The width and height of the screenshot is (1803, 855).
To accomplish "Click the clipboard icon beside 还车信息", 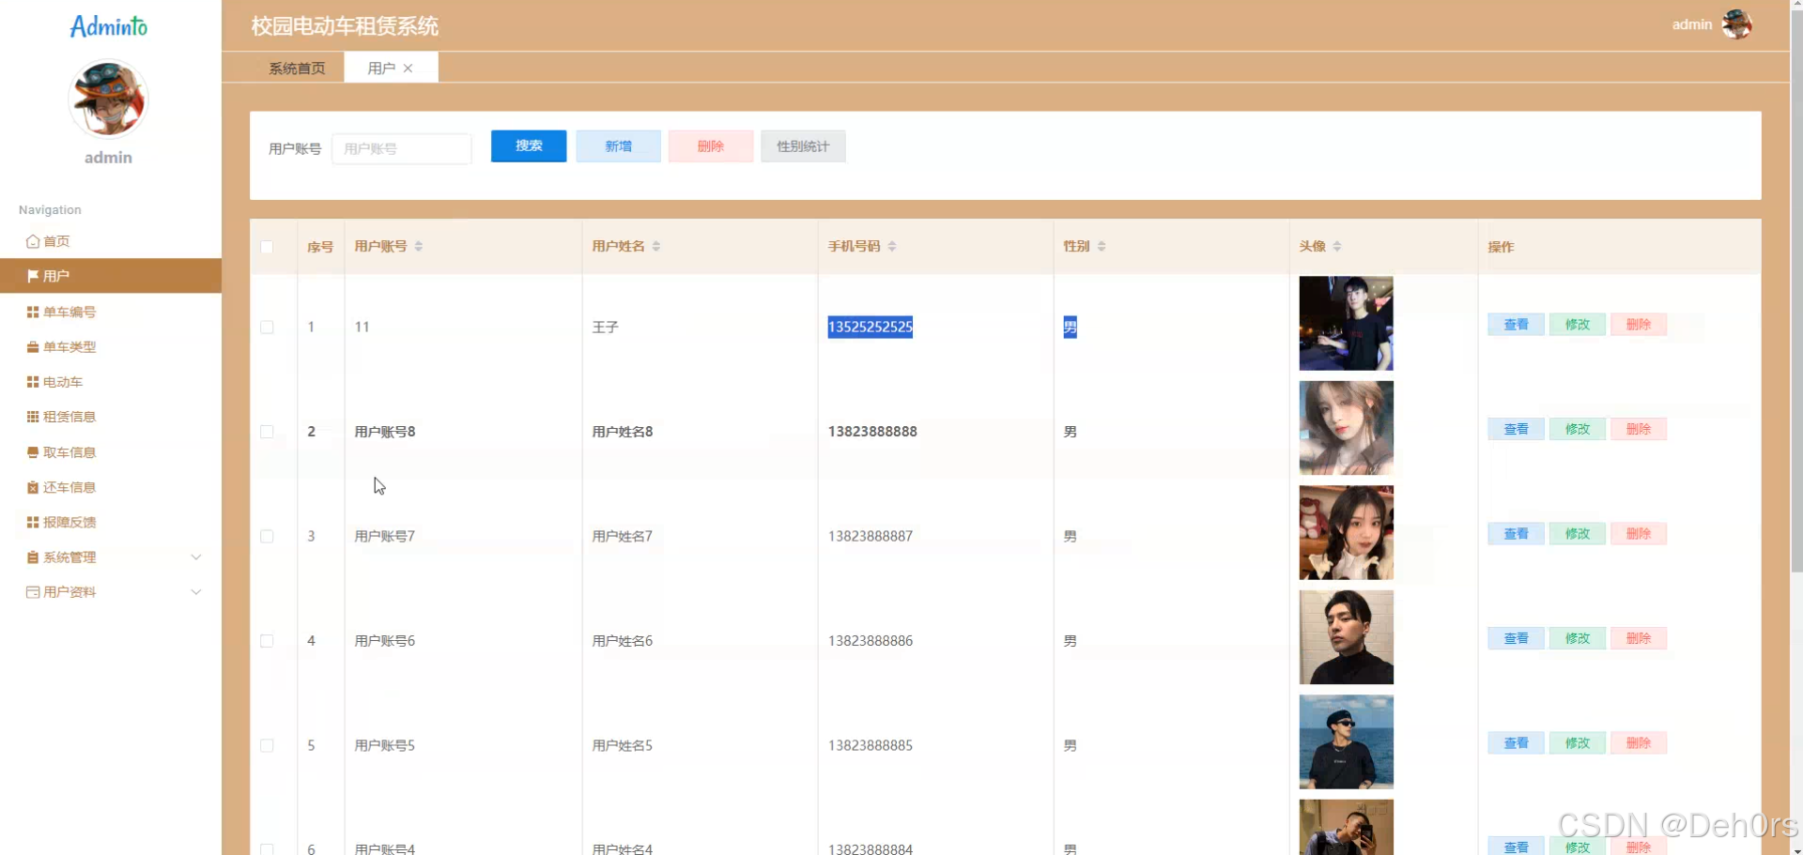I will click(33, 487).
